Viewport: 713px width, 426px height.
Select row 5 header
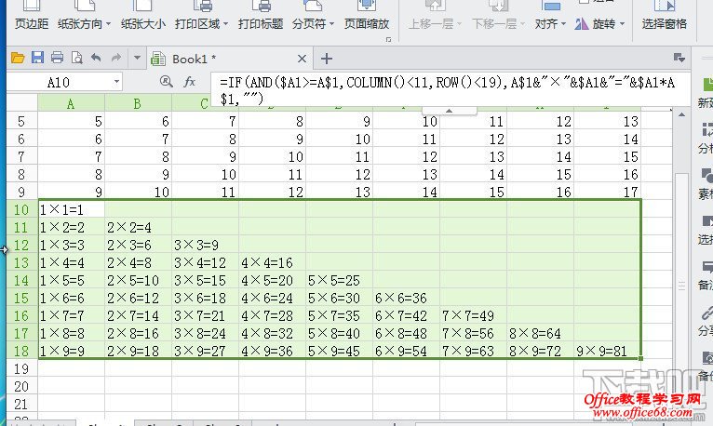21,121
